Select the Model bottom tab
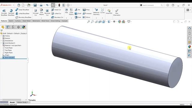The height and width of the screenshot is (108, 192). pos(12,102)
